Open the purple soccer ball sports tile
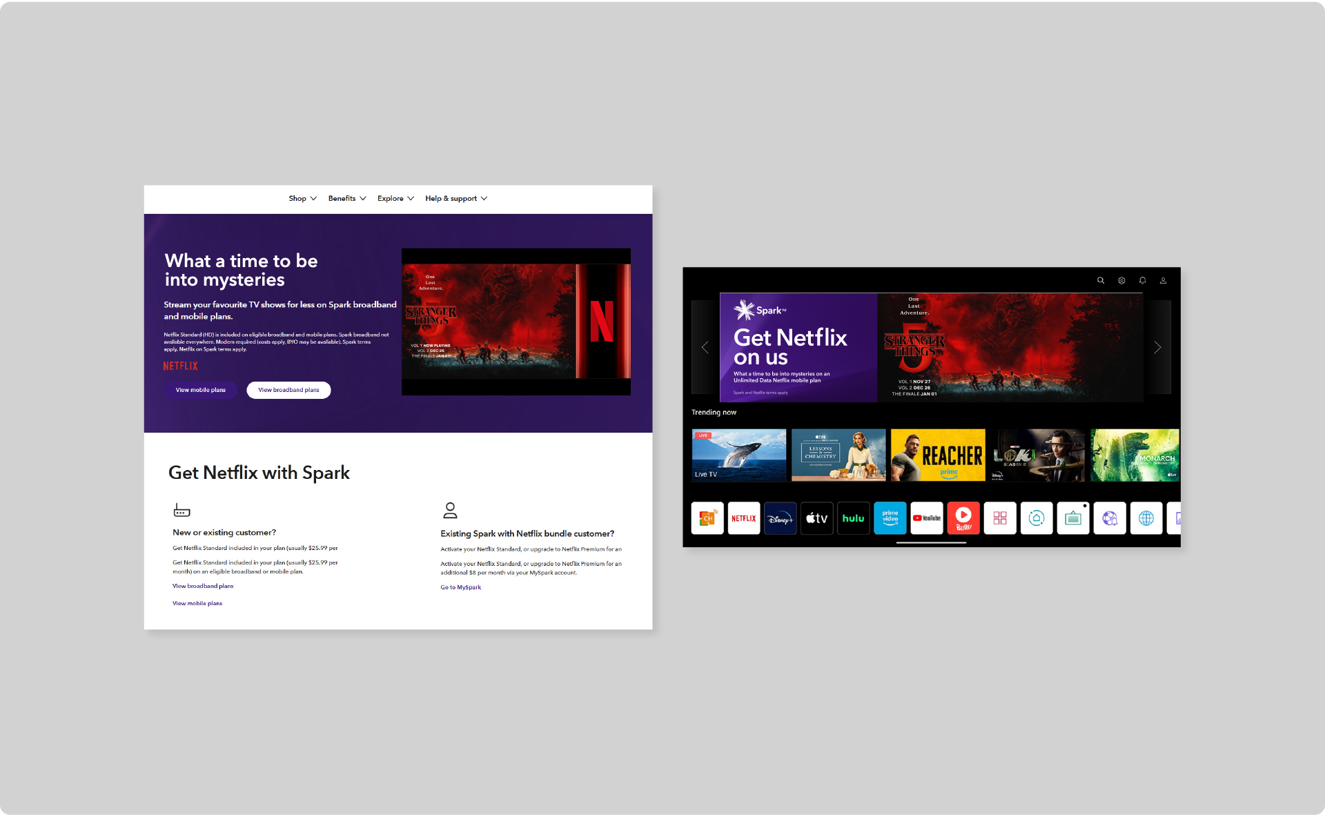The height and width of the screenshot is (815, 1325). pyautogui.click(x=1110, y=518)
